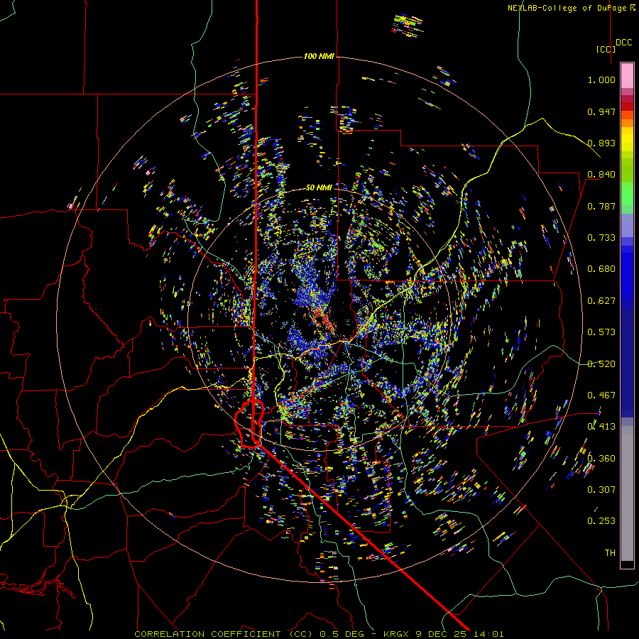Click the 0.520 value on the color scale
This screenshot has height=639, width=639.
(x=601, y=364)
